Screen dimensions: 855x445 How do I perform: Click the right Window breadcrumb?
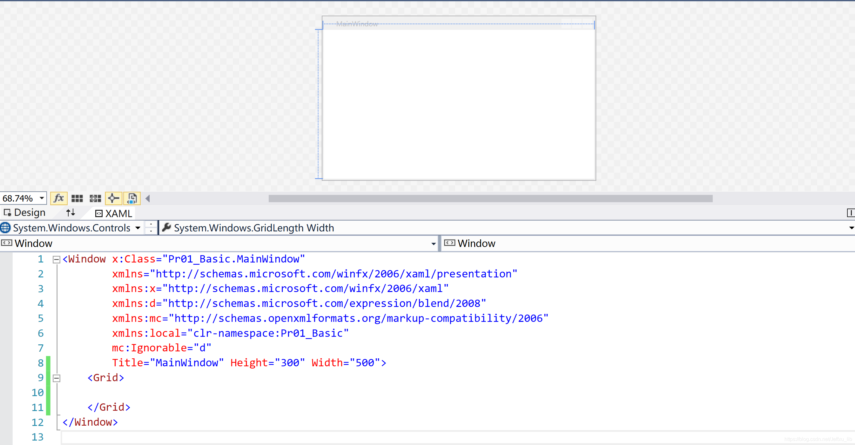coord(476,243)
